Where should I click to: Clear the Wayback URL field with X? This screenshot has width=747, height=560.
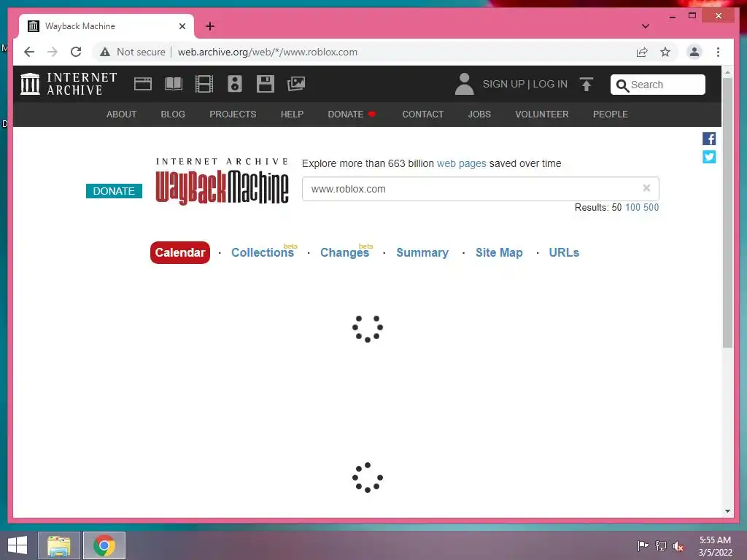tap(646, 188)
